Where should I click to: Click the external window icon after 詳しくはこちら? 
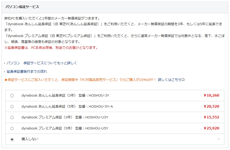pyautogui.click(x=183, y=80)
